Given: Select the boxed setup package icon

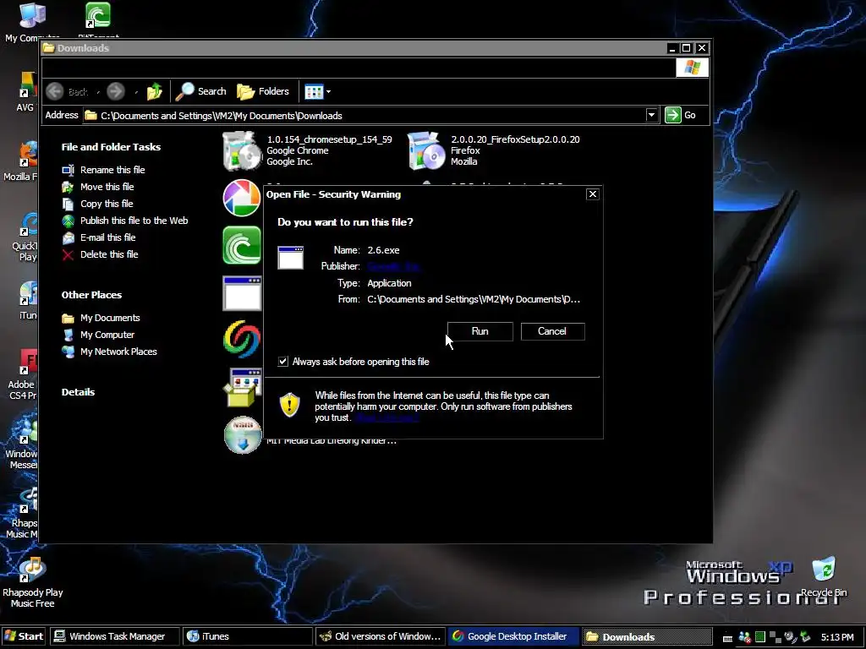Looking at the screenshot, I should point(243,387).
